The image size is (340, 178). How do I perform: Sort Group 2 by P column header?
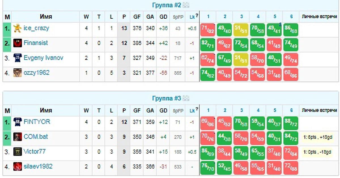pos(124,17)
